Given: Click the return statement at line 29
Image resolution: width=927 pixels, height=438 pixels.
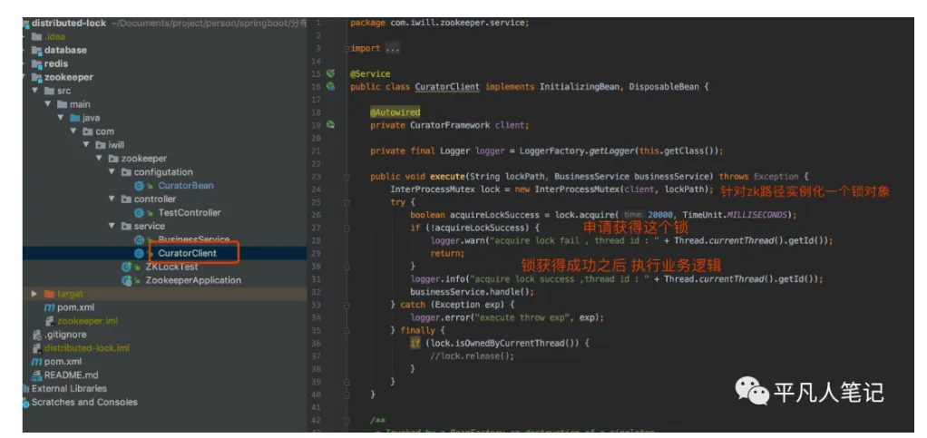Looking at the screenshot, I should tap(447, 254).
